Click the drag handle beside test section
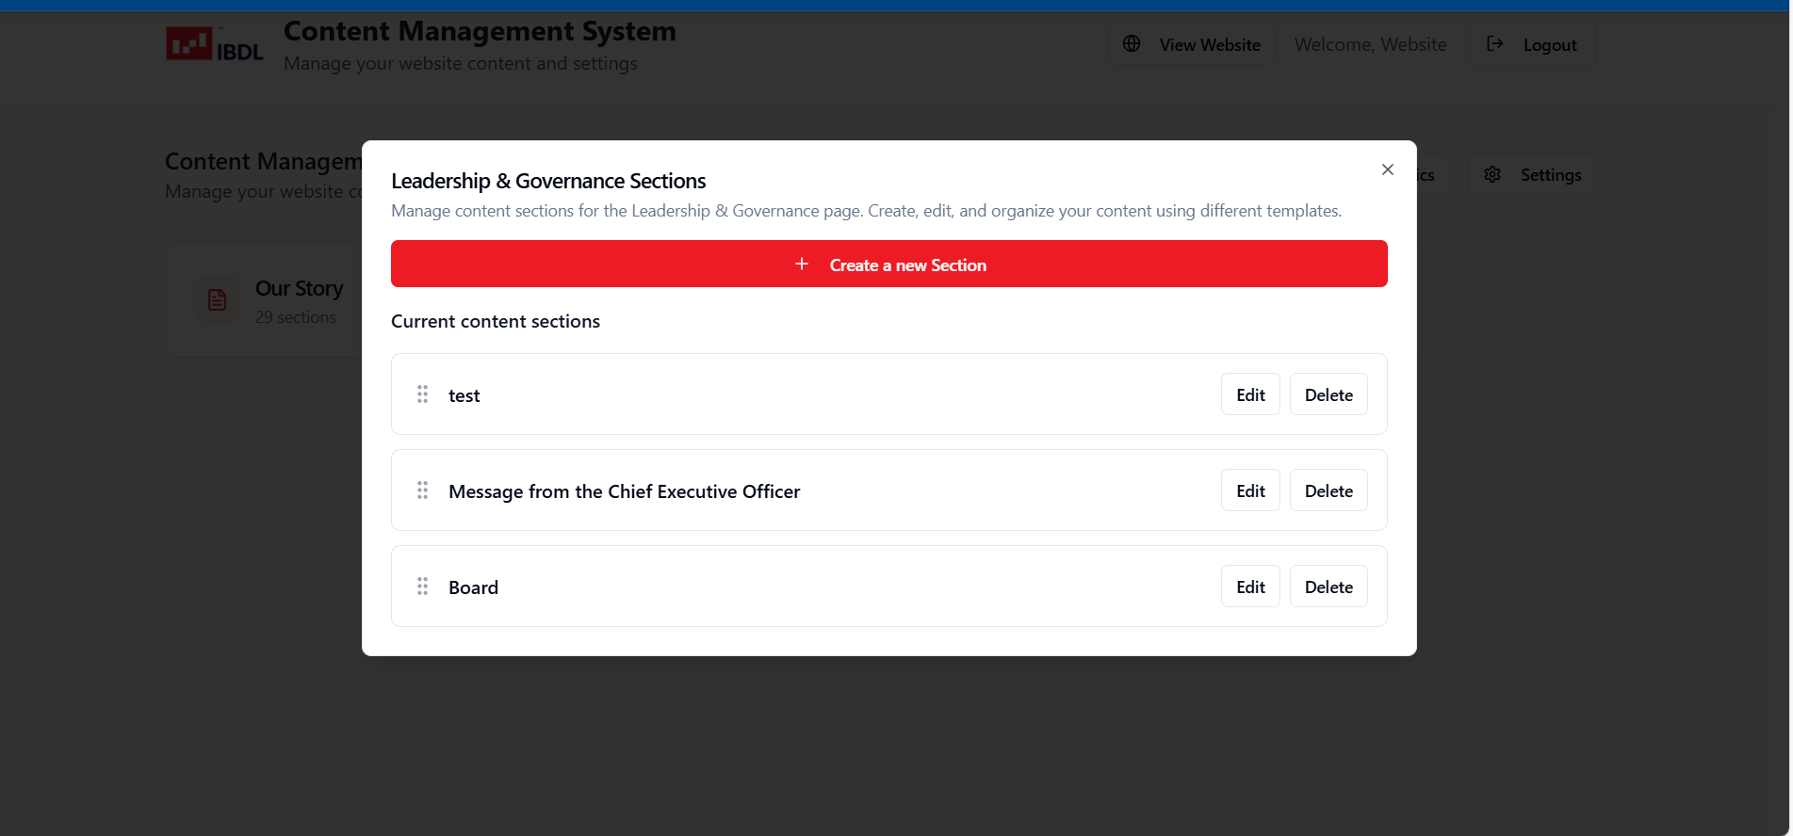 click(x=422, y=394)
